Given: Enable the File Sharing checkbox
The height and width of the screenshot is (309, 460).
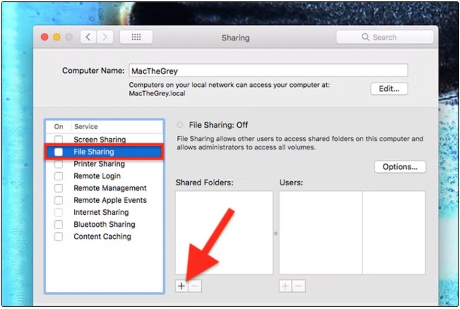Looking at the screenshot, I should click(58, 152).
